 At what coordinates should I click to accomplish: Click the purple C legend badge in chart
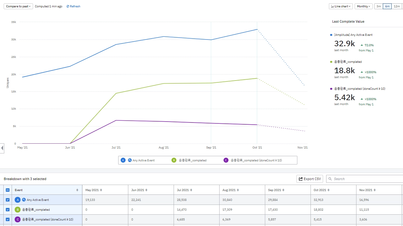coord(226,160)
